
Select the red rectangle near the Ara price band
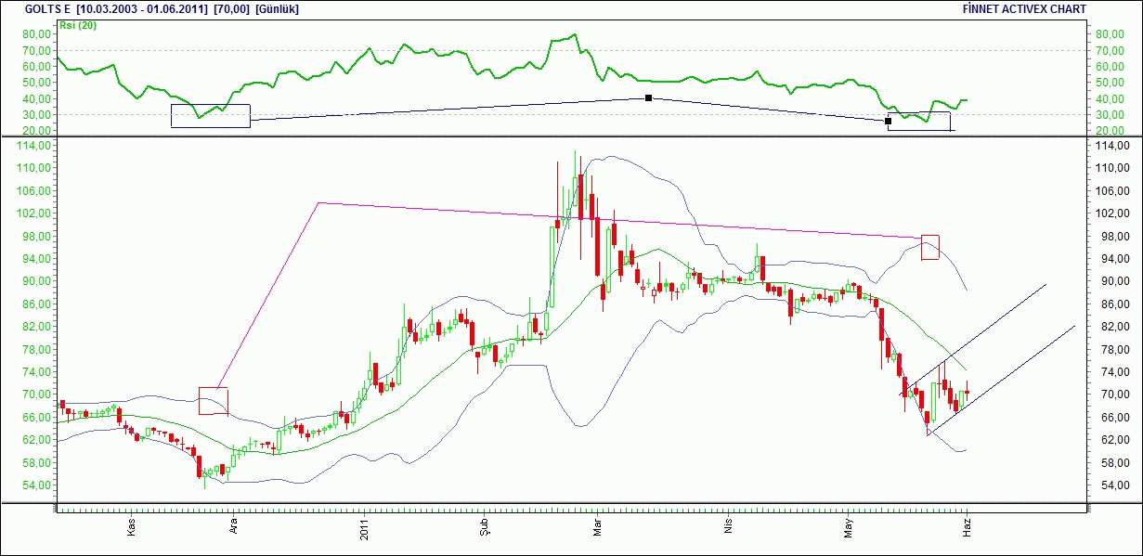(213, 401)
